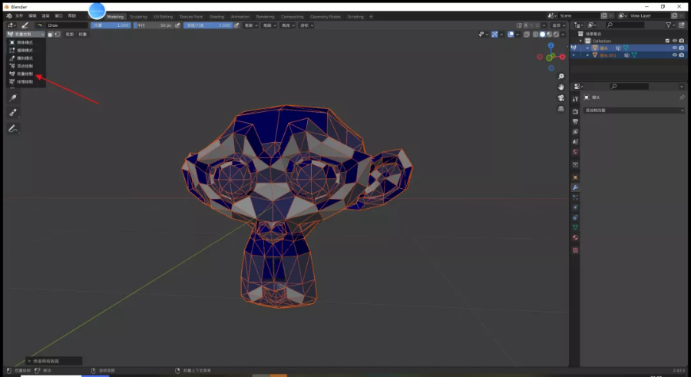Choose Texture Paint (纹理绘制) mode entry
This screenshot has width=691, height=377.
click(x=25, y=81)
